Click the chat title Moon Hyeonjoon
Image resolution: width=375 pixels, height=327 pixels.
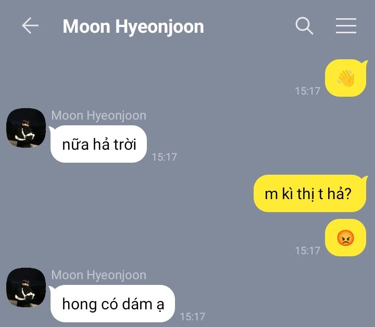(133, 27)
